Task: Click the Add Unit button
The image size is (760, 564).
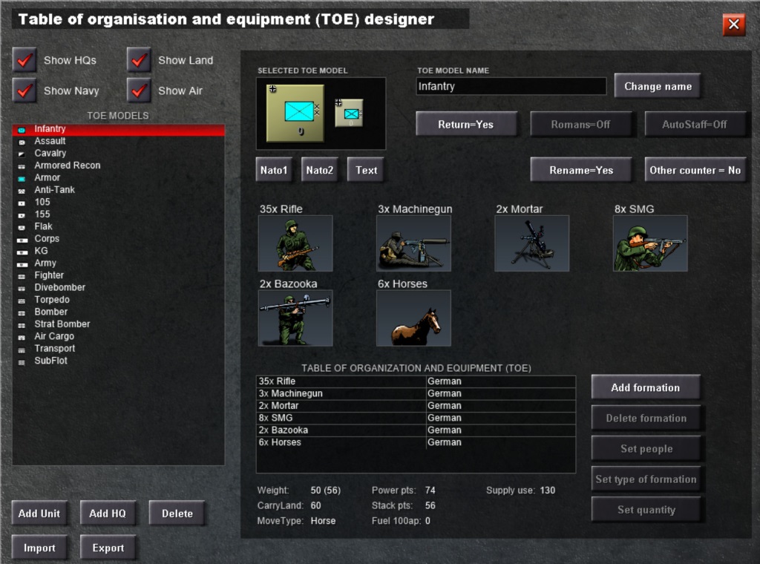Action: [x=39, y=513]
